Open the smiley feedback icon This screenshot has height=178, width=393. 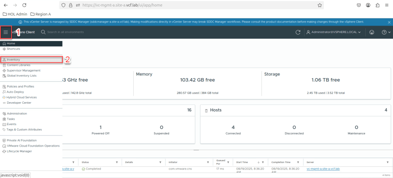coord(371,32)
